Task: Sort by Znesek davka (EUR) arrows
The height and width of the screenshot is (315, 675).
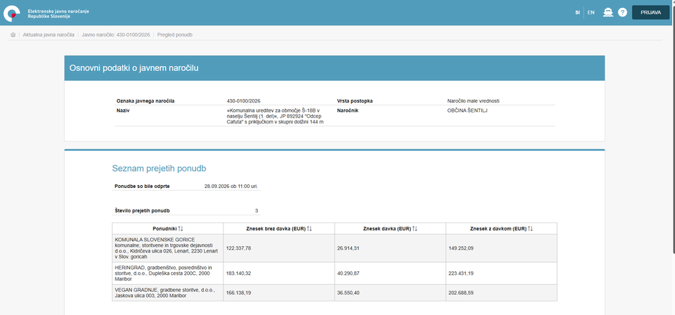Action: [414, 229]
